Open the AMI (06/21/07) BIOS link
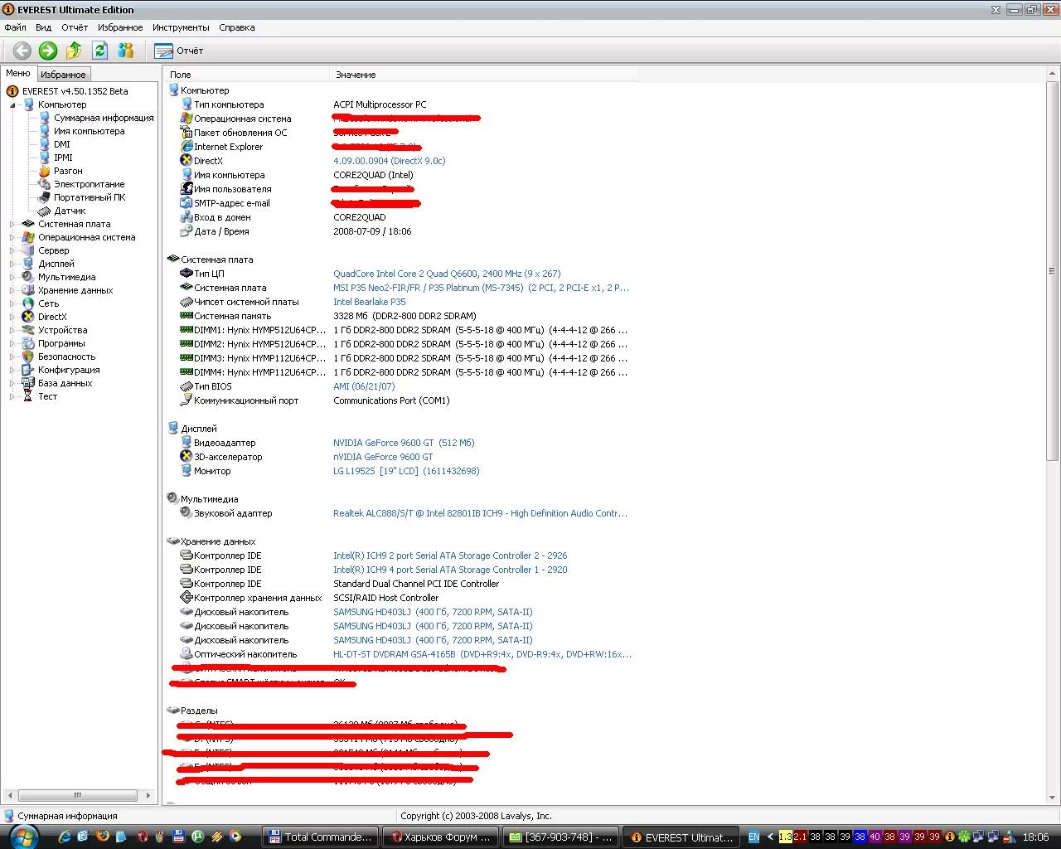 tap(364, 386)
